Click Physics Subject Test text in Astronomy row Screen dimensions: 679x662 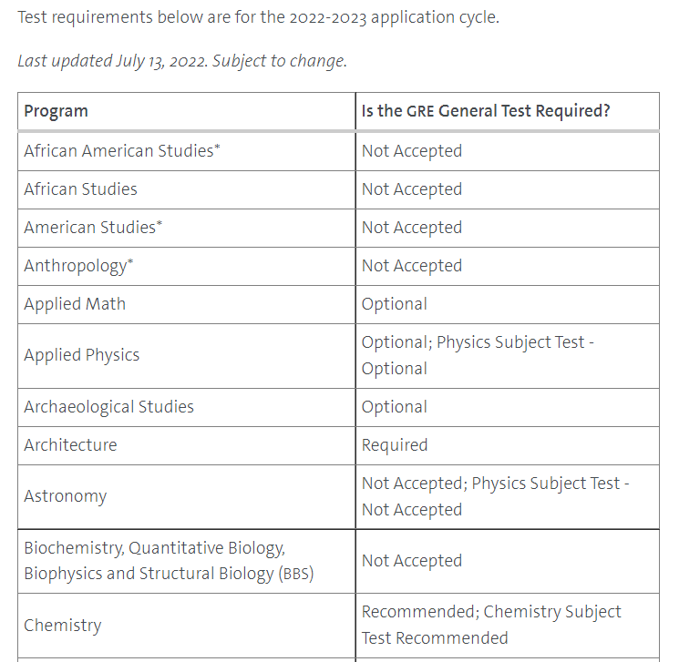(545, 484)
